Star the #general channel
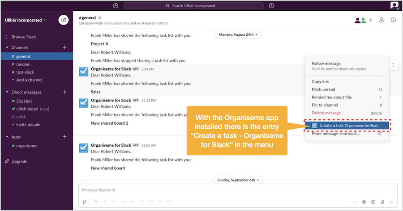The height and width of the screenshot is (211, 403). (x=100, y=18)
